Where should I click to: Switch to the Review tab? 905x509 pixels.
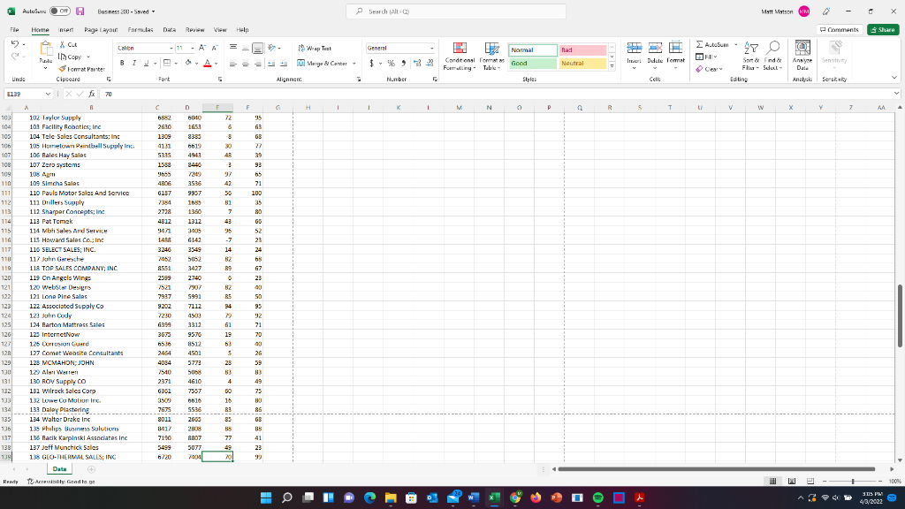point(195,29)
